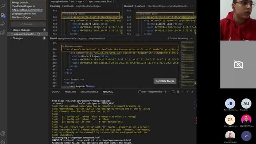Open the Source Control view icon
This screenshot has height=144, width=256.
[x=3, y=15]
